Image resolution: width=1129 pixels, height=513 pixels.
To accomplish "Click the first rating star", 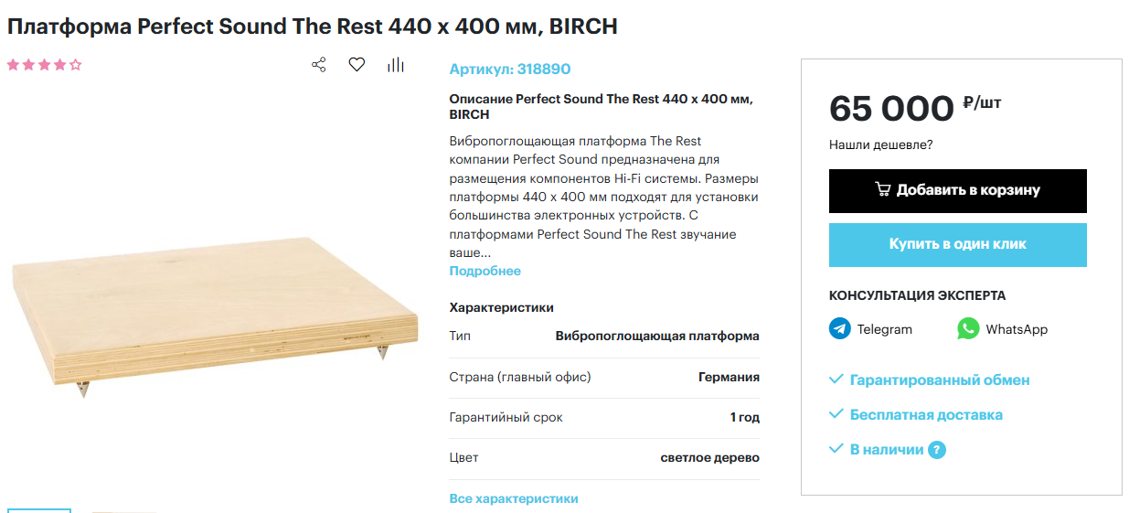I will (x=14, y=65).
